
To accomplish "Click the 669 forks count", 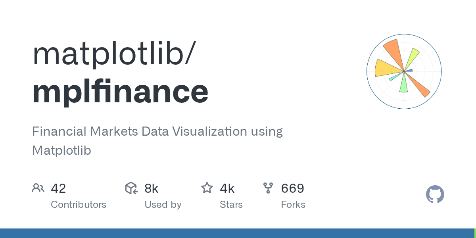I will 293,188.
